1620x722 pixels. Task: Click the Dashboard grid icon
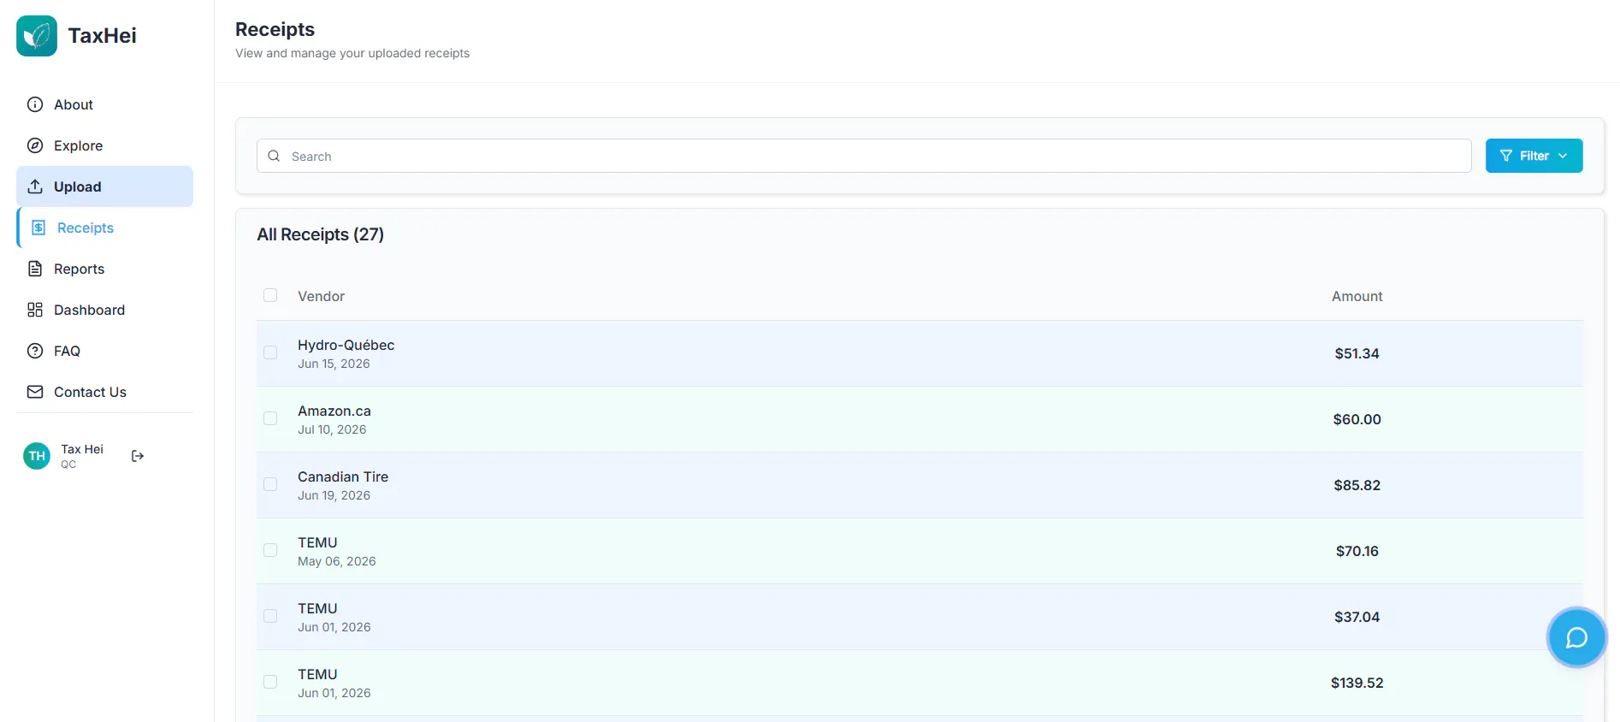(x=35, y=310)
